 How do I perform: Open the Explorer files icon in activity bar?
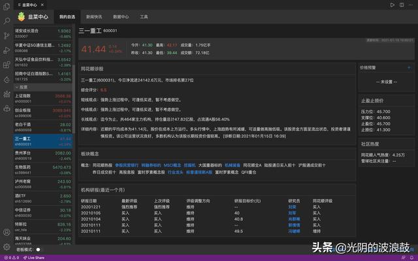click(x=7, y=7)
